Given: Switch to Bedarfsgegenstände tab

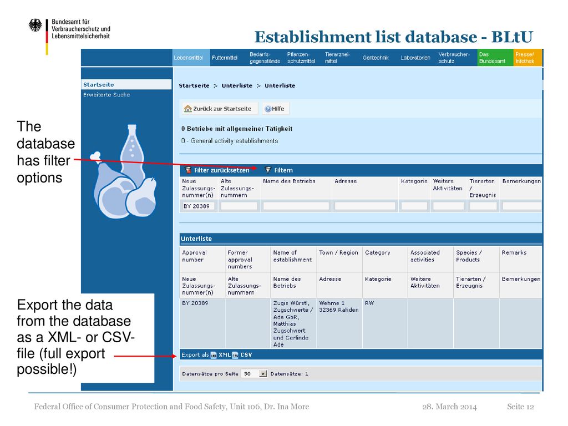Looking at the screenshot, I should pyautogui.click(x=265, y=58).
